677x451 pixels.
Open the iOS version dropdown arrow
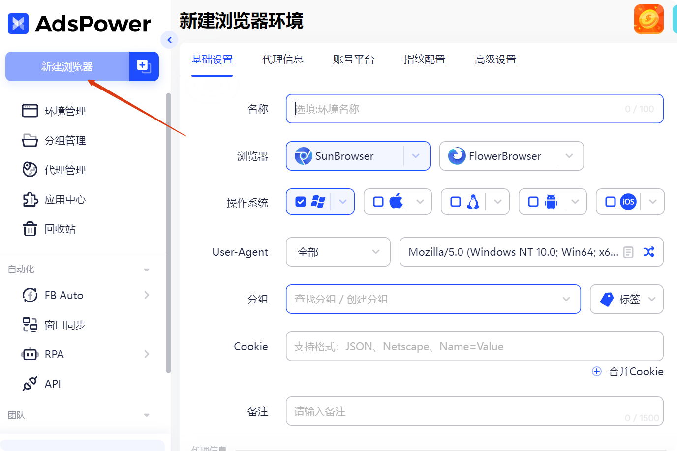point(653,202)
